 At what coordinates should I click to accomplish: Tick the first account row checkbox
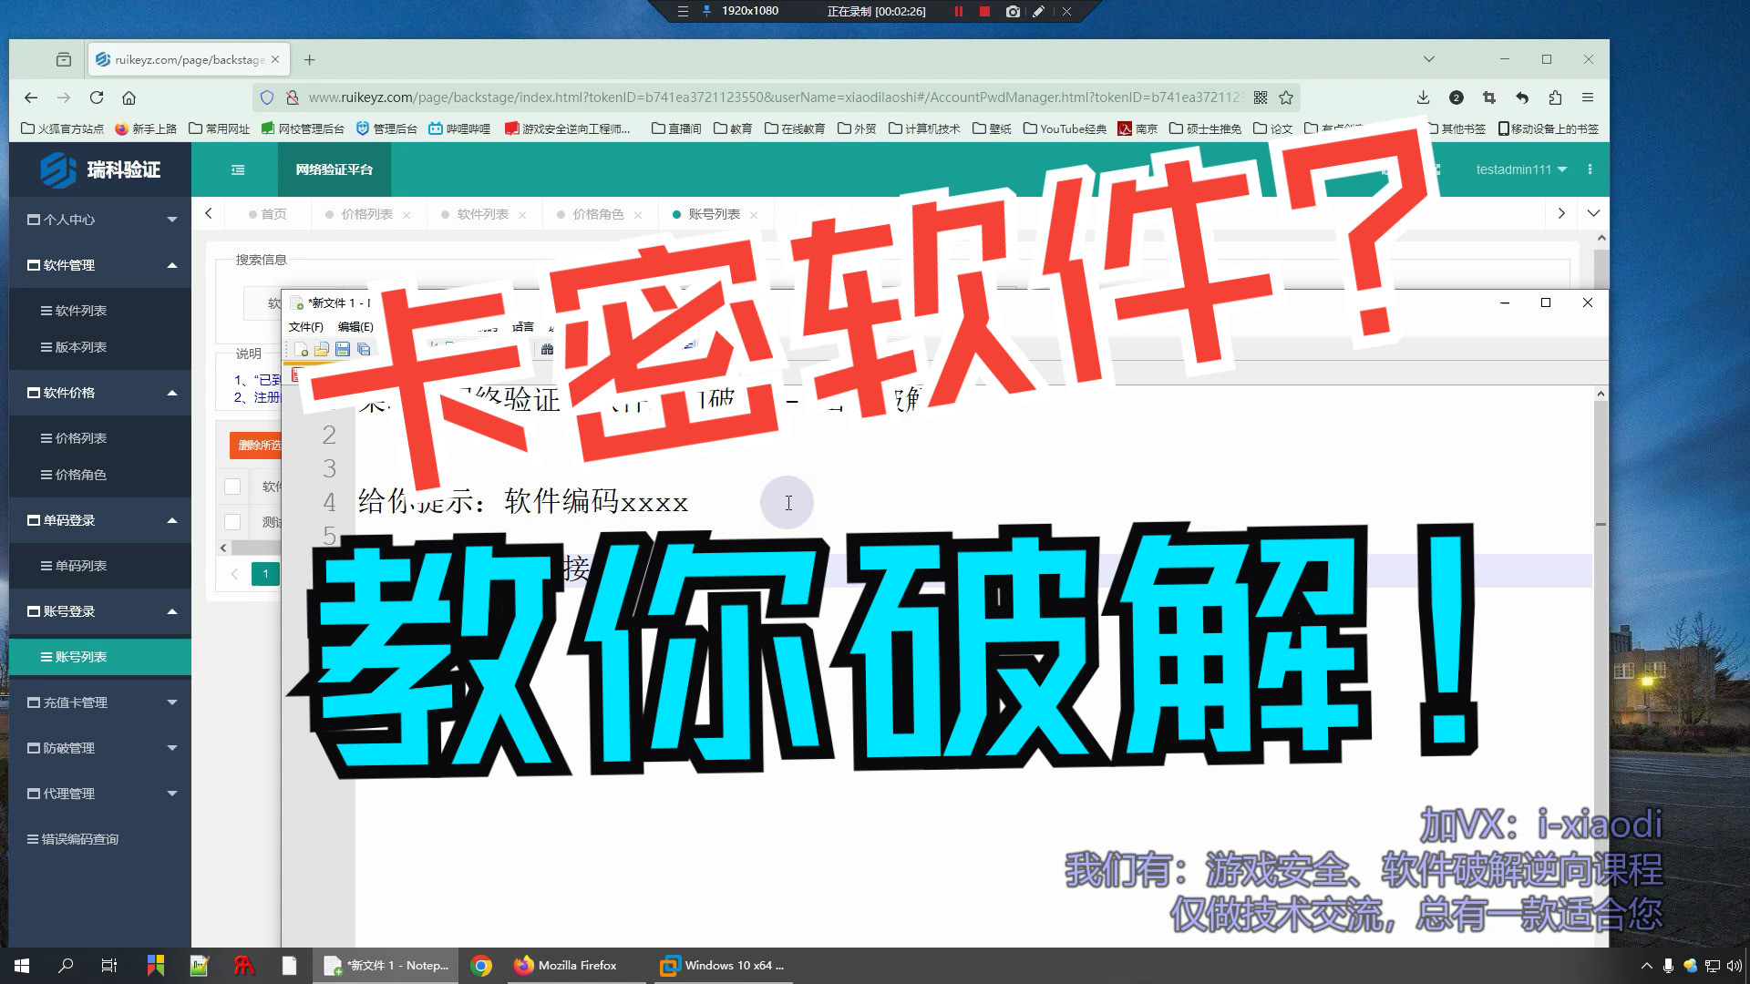232,487
